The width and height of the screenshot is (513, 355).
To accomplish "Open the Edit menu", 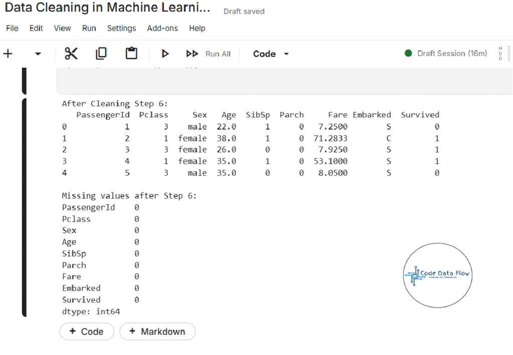I will (36, 28).
